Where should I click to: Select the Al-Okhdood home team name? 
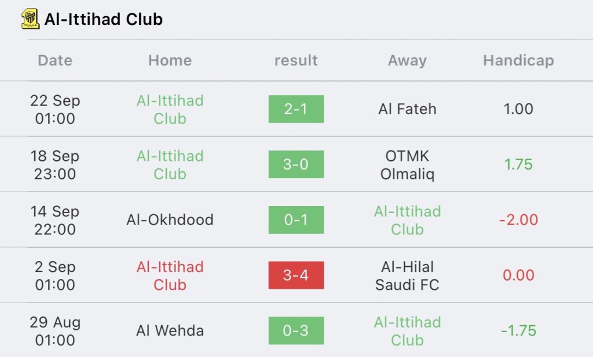click(170, 220)
